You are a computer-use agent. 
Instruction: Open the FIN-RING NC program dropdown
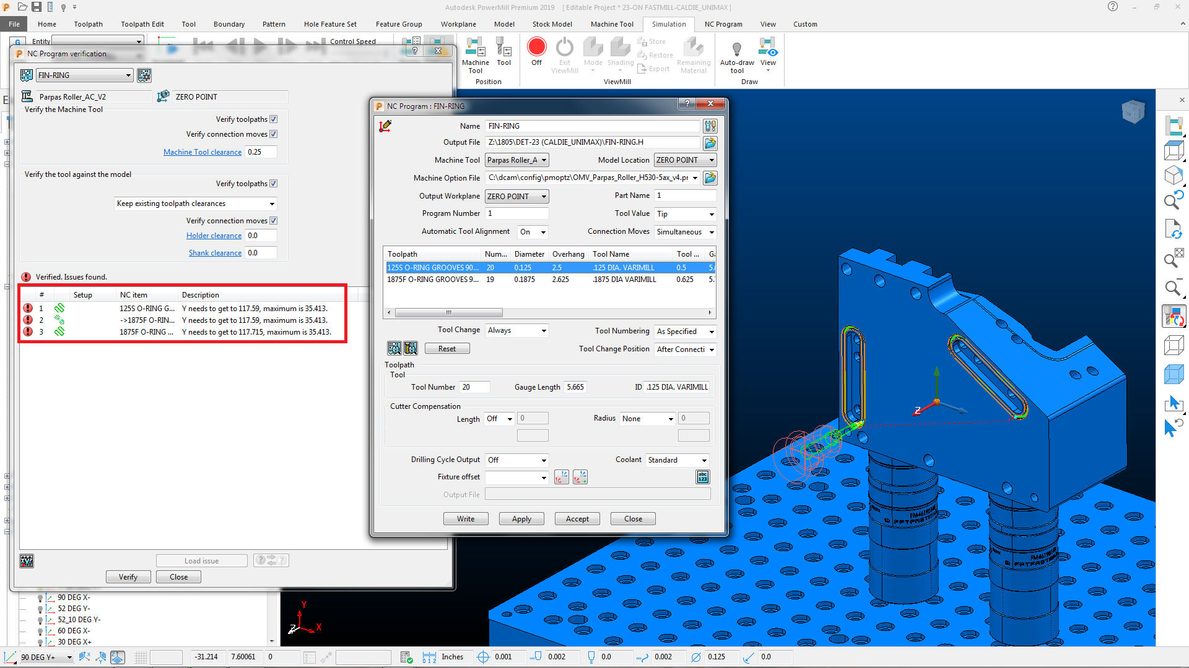(85, 75)
